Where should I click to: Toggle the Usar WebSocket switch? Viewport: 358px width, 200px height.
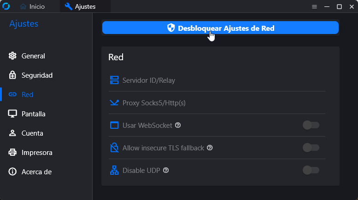click(x=311, y=125)
